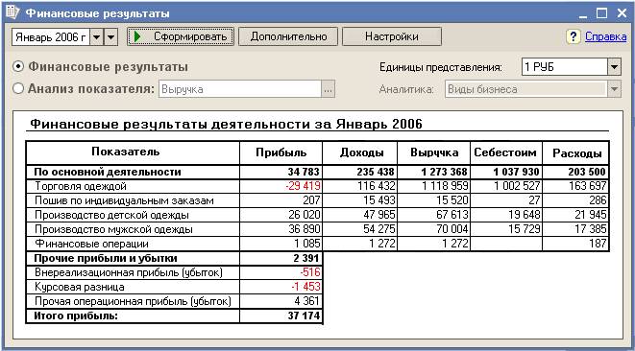Viewport: 635px width, 351px height.
Task: Click the Итого прибыль label
Action: (x=76, y=316)
